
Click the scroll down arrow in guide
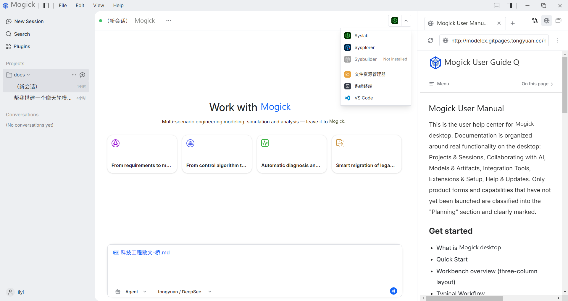click(x=565, y=292)
